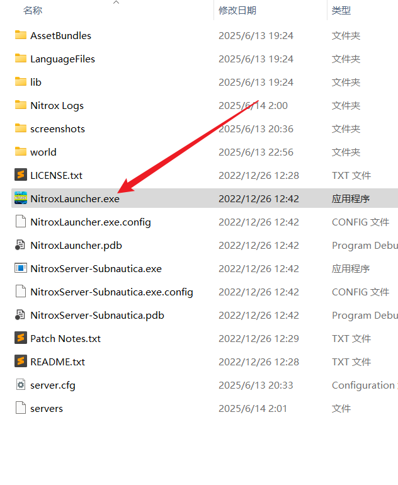Sort by the 修改日期 column header
Screen dimensions: 398x485
[237, 11]
